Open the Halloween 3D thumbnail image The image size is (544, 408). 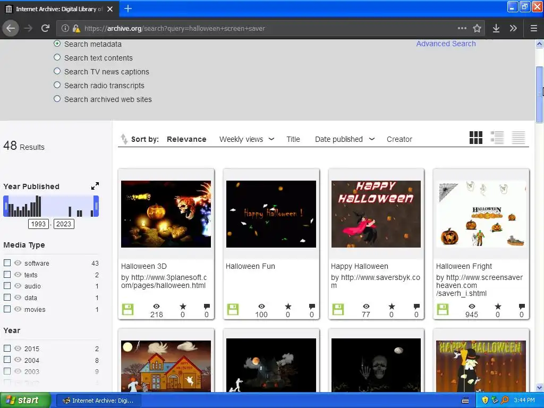click(166, 214)
